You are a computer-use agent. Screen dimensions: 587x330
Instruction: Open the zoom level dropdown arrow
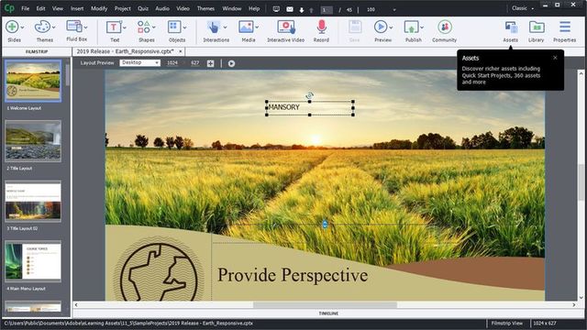[394, 10]
